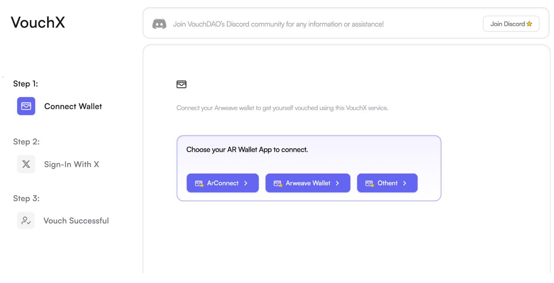Connect using the ArConnect button
Viewport: 554px width, 283px height.
click(223, 183)
